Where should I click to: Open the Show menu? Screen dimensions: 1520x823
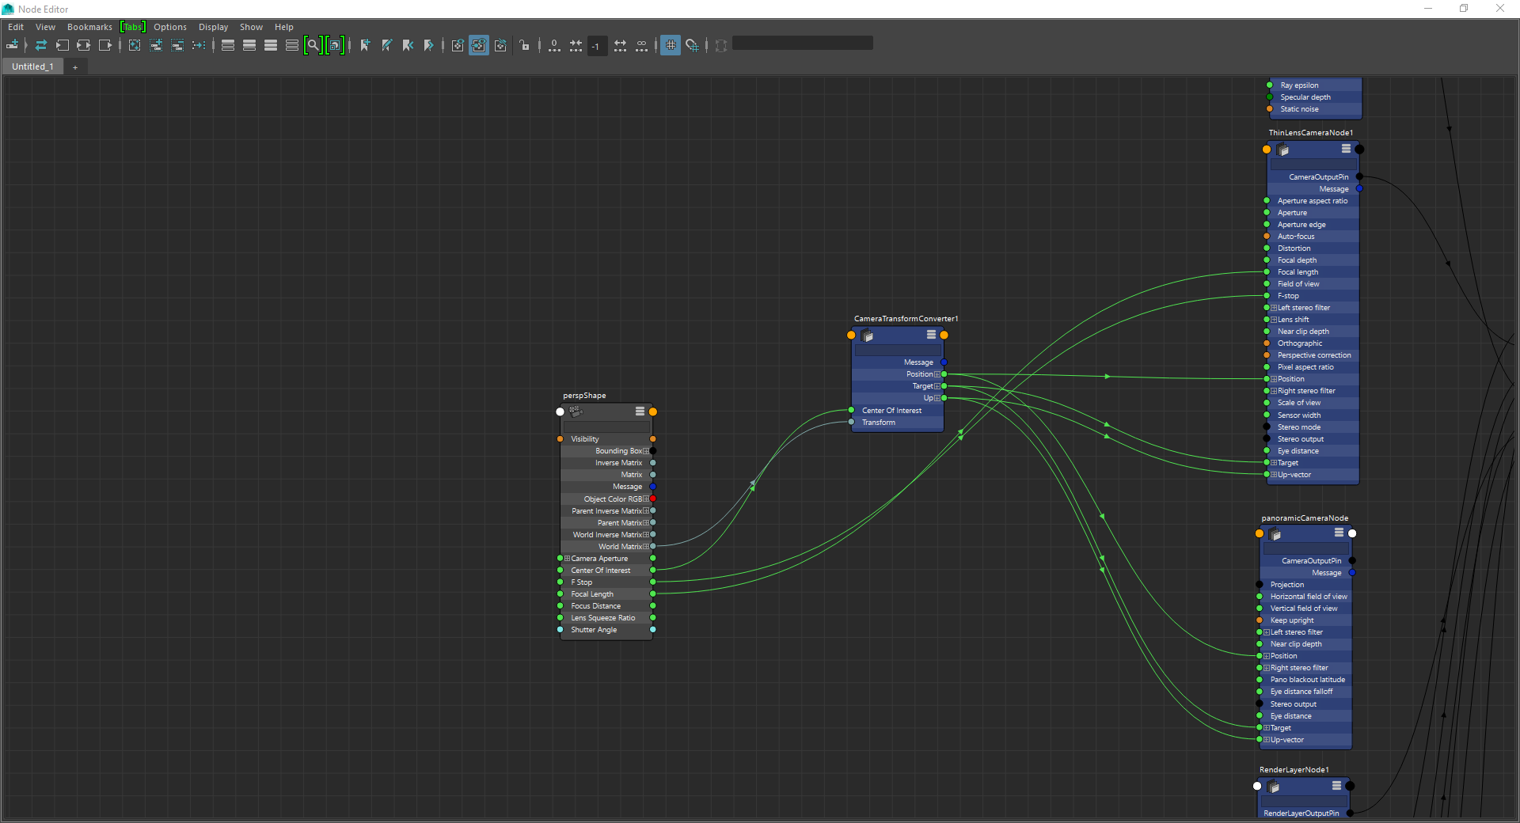coord(251,27)
